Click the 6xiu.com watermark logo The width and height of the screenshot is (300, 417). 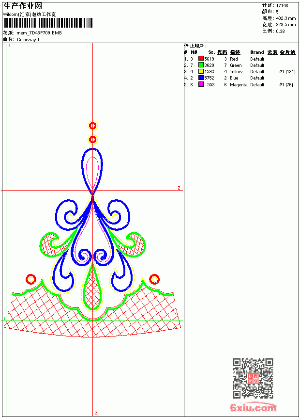pyautogui.click(x=253, y=407)
